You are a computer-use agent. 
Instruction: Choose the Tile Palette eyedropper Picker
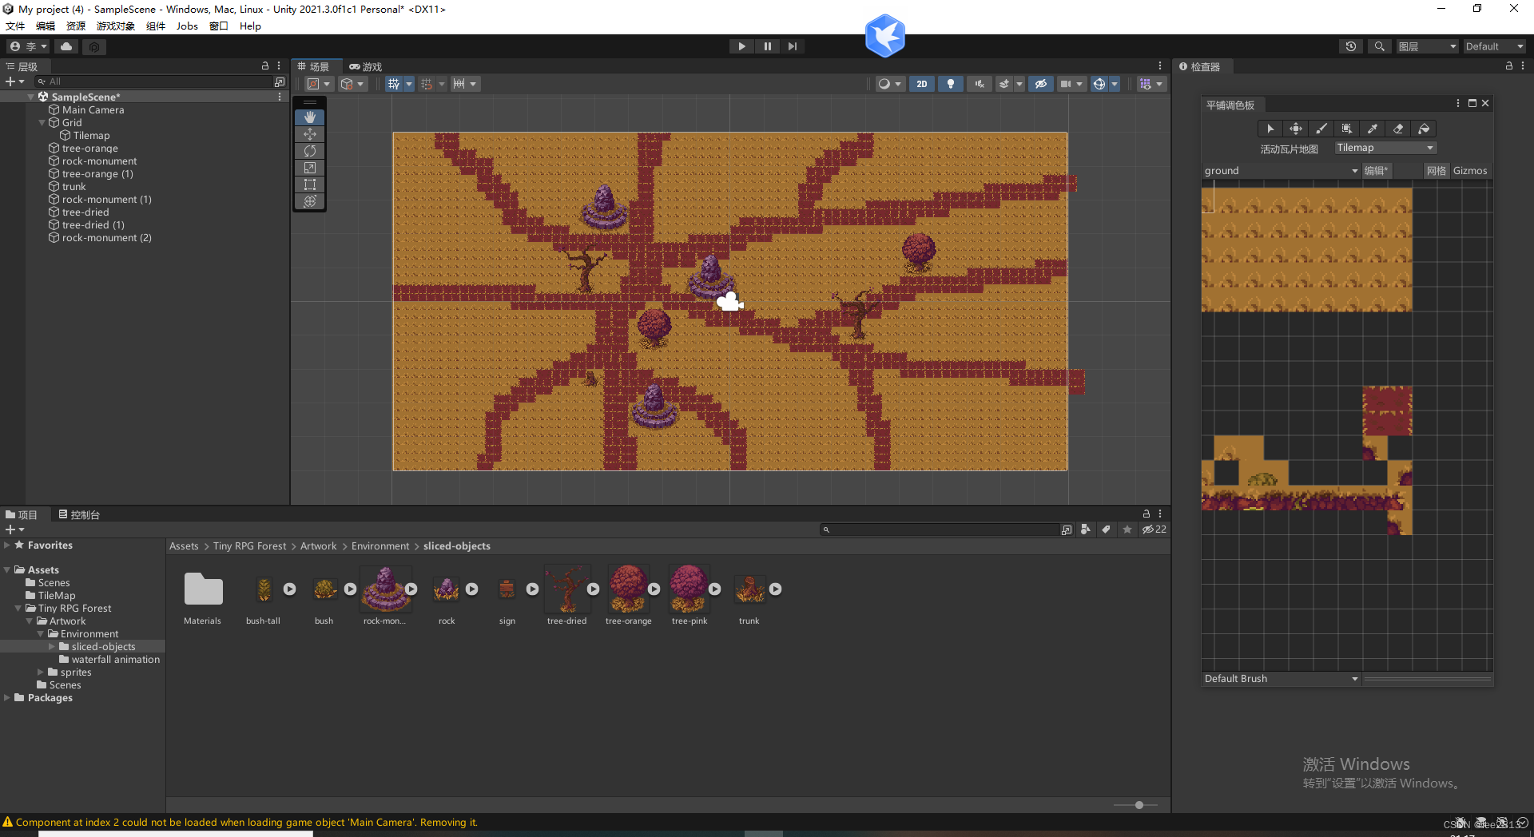(x=1373, y=129)
